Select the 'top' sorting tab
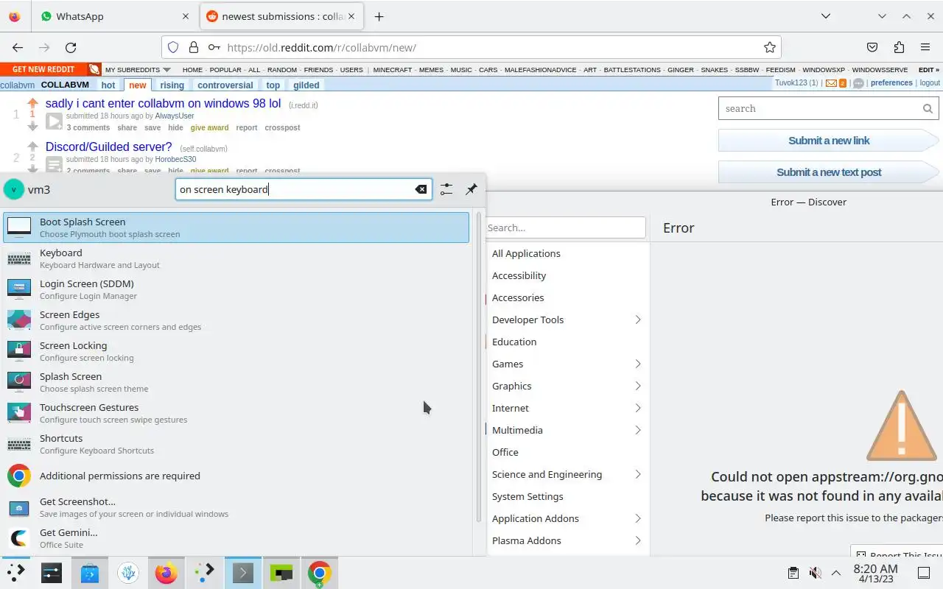Viewport: 943px width, 589px height. 273,85
